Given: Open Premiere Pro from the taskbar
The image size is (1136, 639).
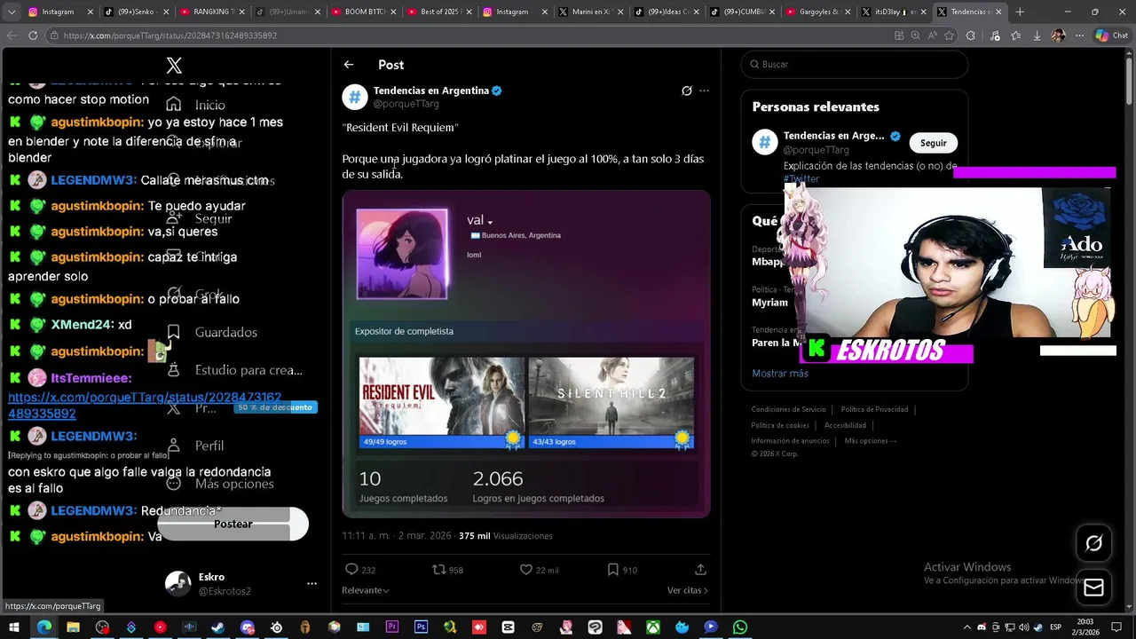Looking at the screenshot, I should (391, 627).
